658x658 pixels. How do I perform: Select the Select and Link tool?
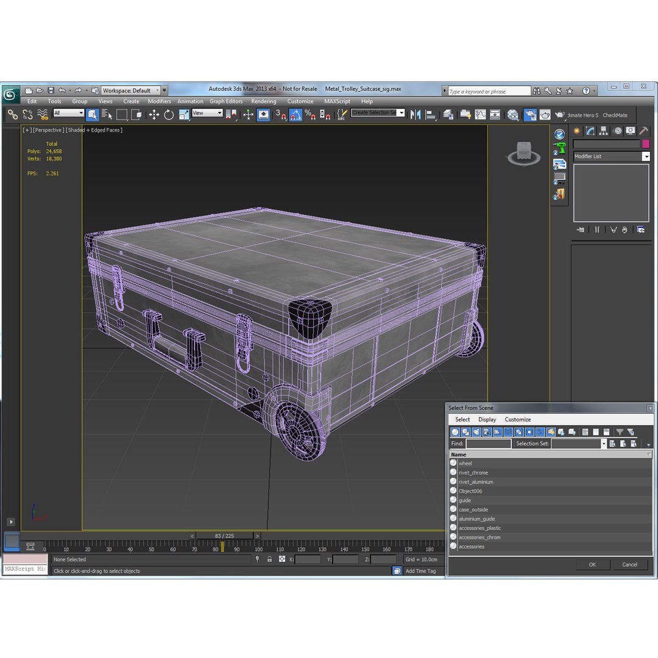click(x=13, y=114)
